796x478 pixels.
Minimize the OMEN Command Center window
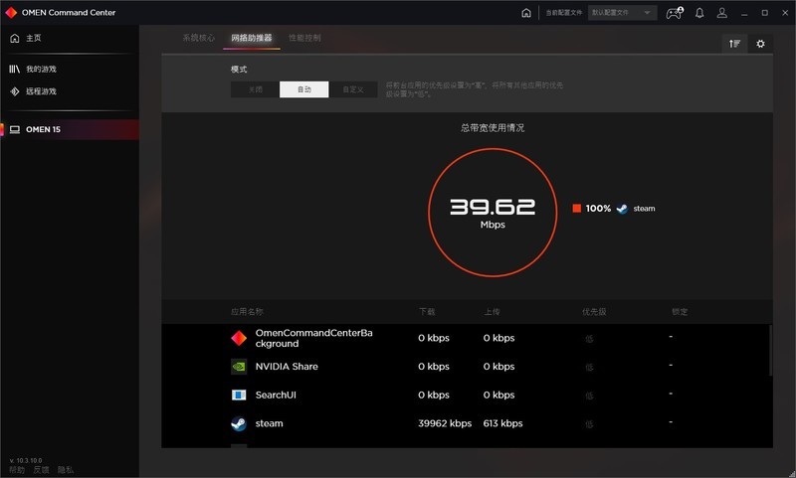click(x=744, y=13)
